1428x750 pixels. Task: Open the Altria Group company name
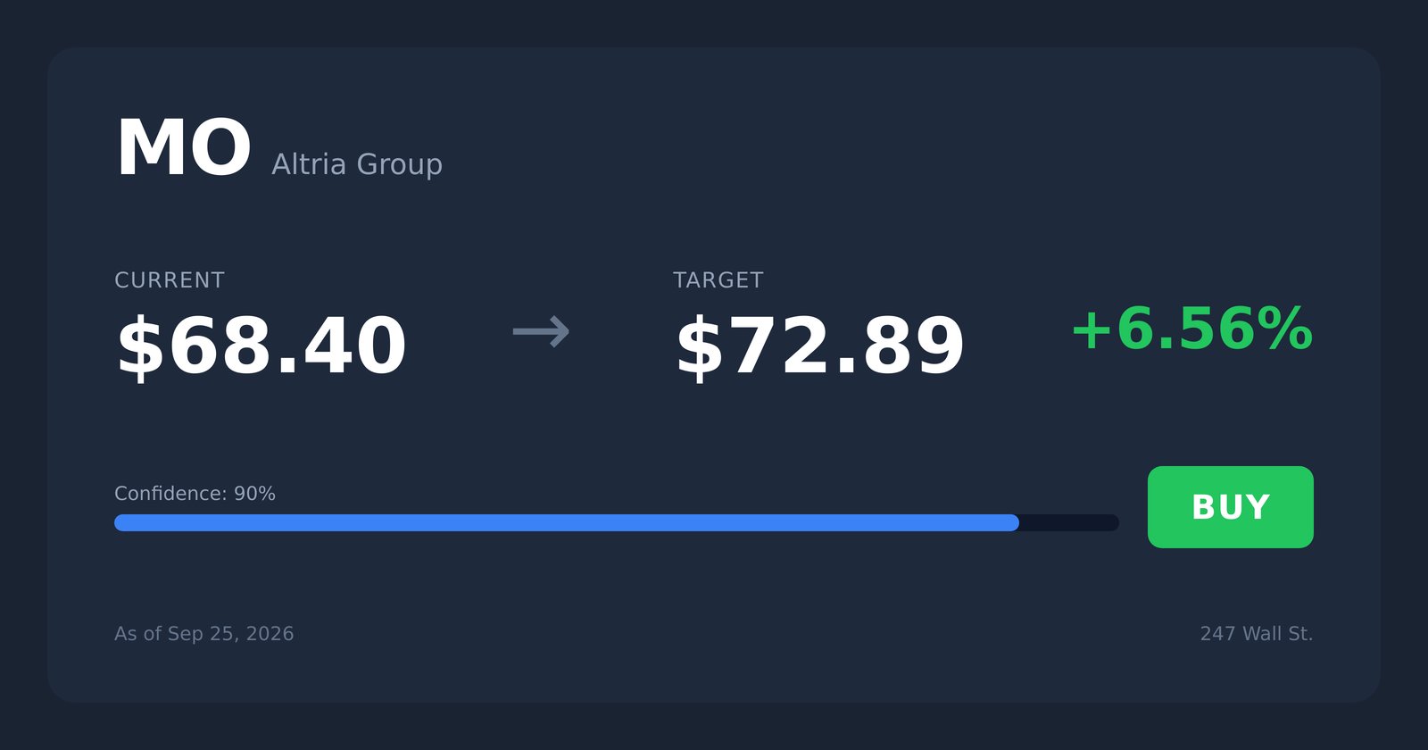[357, 164]
